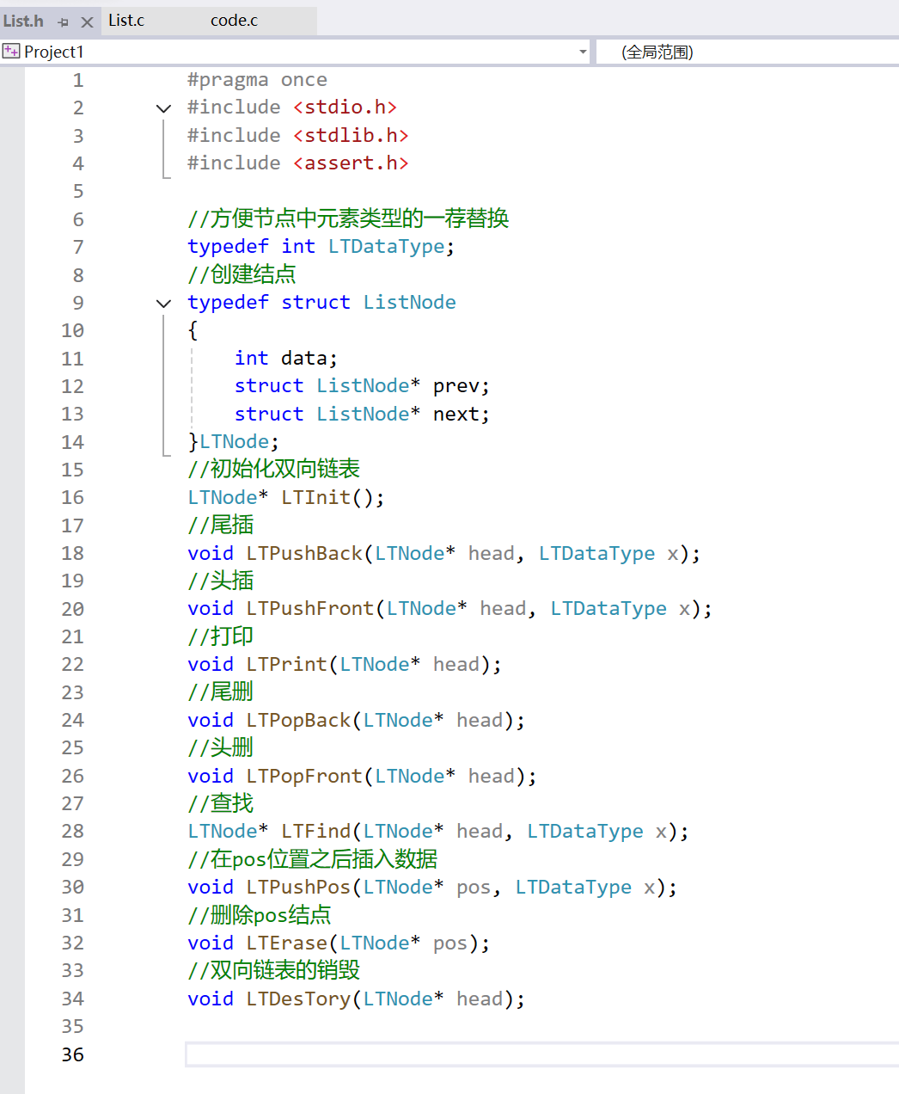Click 'int data;' member line
899x1094 pixels.
286,358
